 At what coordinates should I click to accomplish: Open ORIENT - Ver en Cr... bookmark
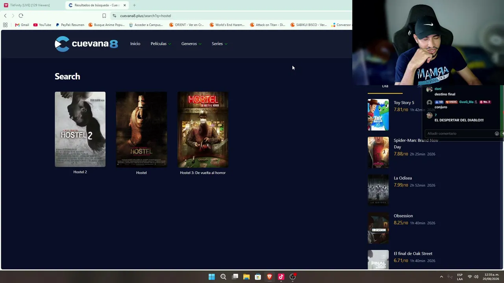pos(187,25)
